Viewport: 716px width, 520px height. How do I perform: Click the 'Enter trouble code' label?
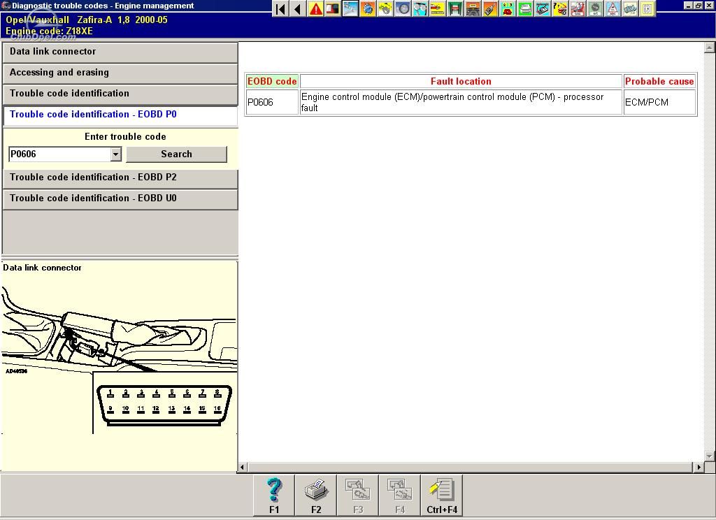125,136
